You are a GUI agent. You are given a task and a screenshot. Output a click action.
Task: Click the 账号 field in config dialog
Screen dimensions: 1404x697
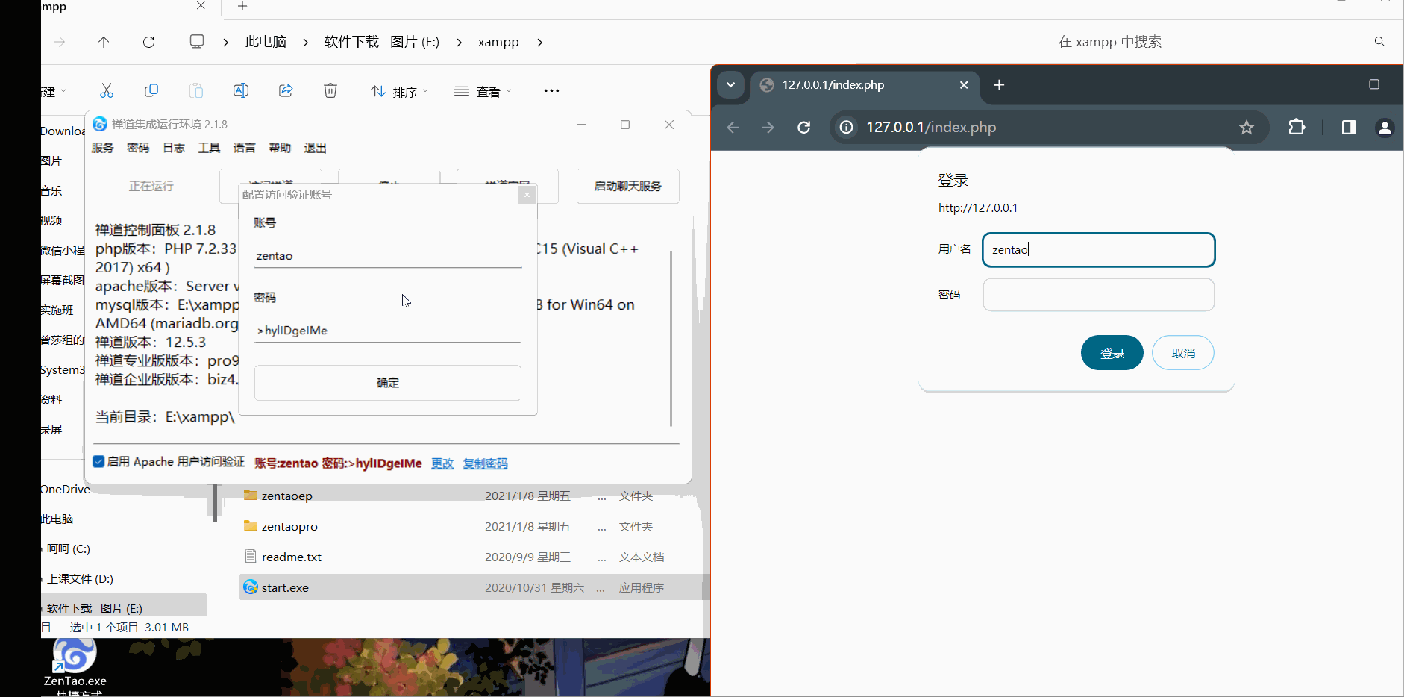(x=388, y=256)
